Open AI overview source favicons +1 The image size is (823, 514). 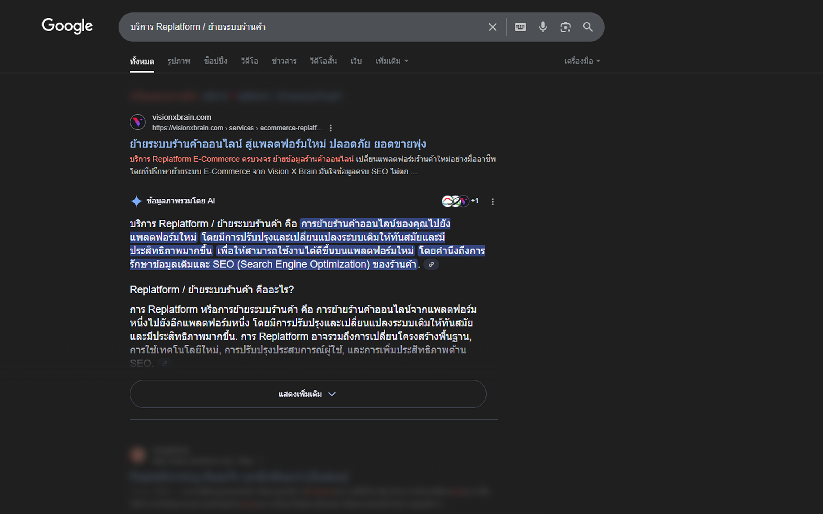tap(460, 201)
